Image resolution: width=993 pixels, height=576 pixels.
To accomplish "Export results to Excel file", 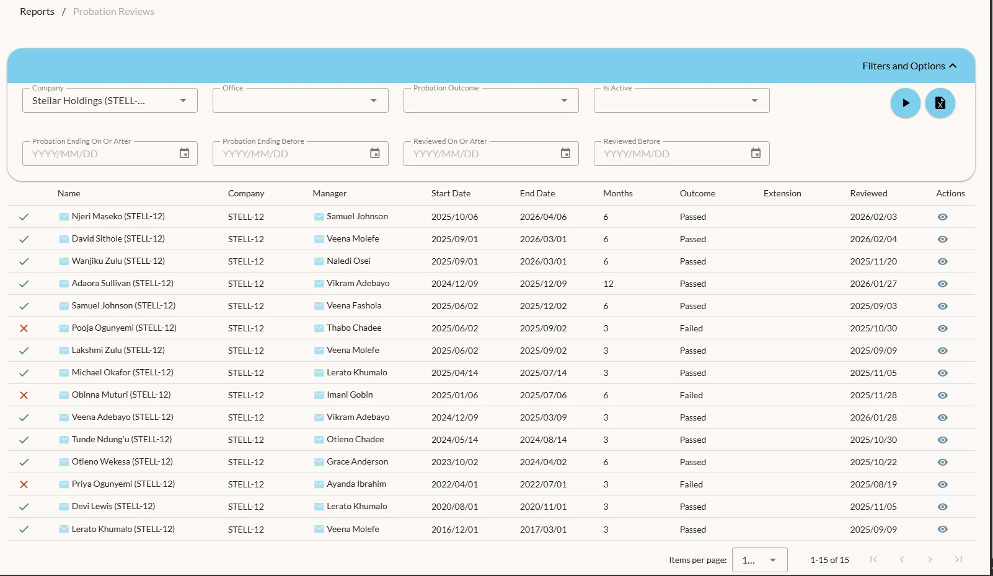I will point(940,103).
